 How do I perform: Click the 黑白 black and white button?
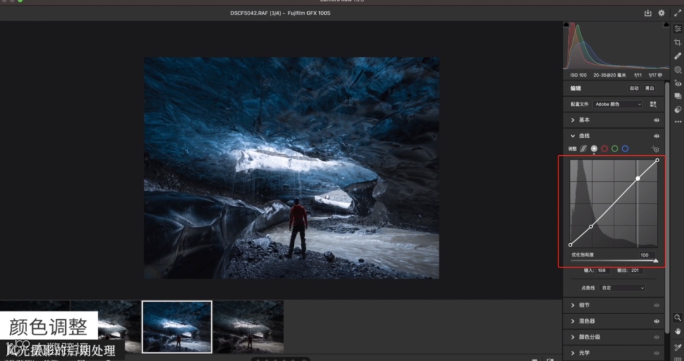650,88
